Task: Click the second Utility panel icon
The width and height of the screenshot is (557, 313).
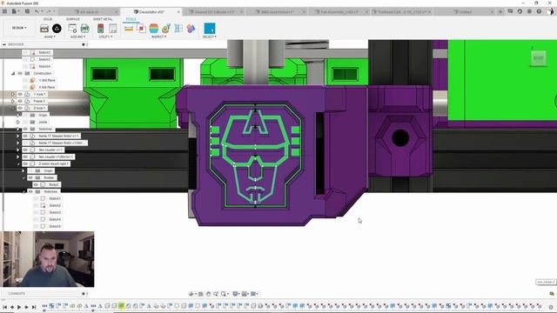Action: [x=113, y=29]
